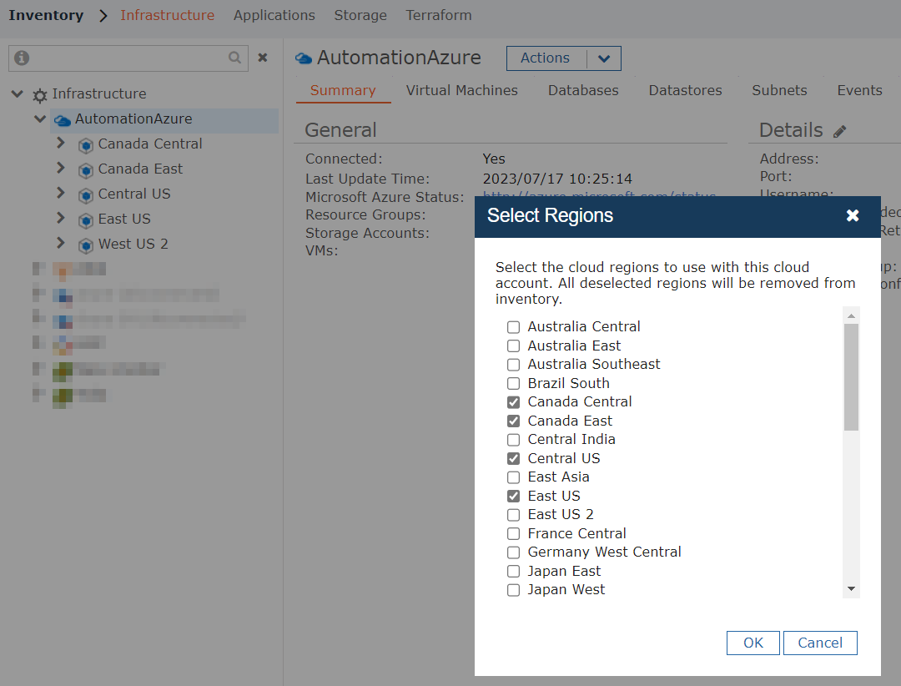901x686 pixels.
Task: Check the Japan West checkbox
Action: click(x=513, y=590)
